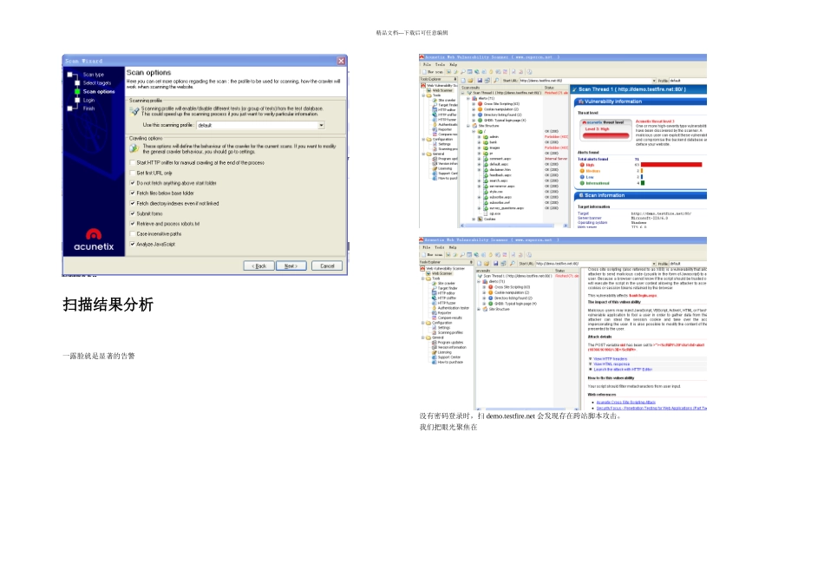
Task: Open Help menu in lower scanner window
Action: point(453,247)
